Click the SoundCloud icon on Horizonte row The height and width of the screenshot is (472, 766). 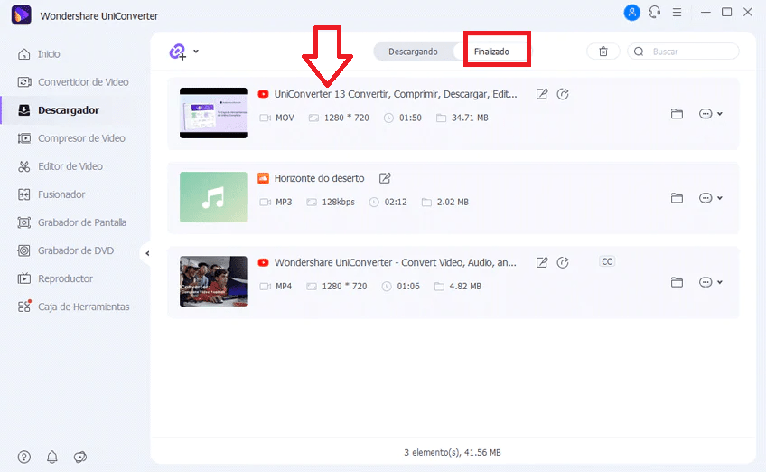263,178
